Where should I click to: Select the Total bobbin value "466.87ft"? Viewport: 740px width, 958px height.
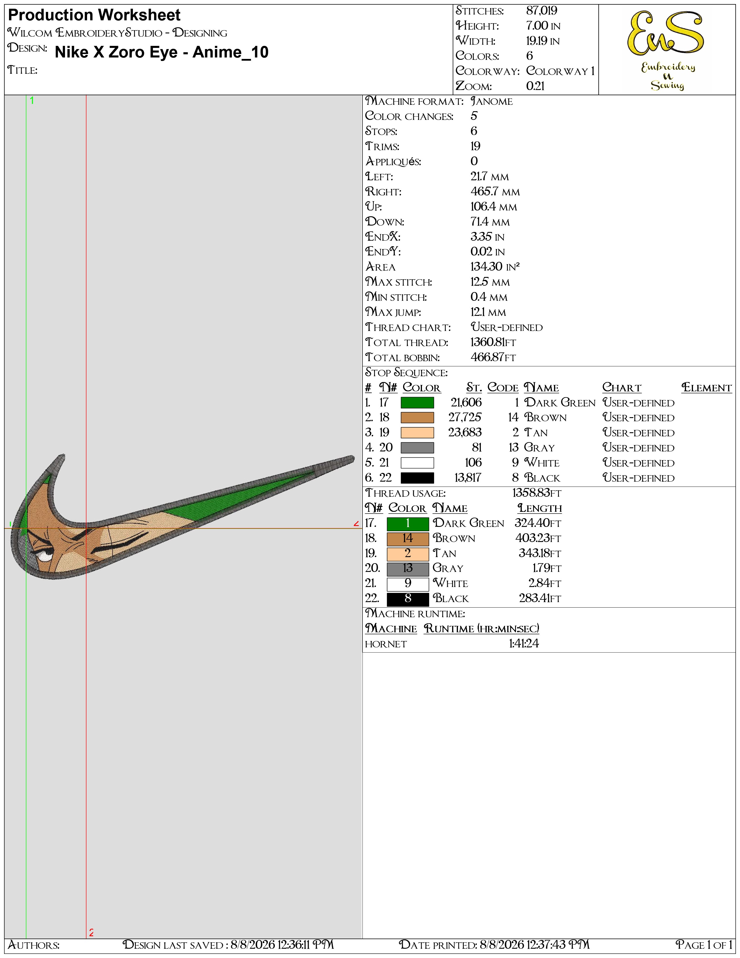493,357
